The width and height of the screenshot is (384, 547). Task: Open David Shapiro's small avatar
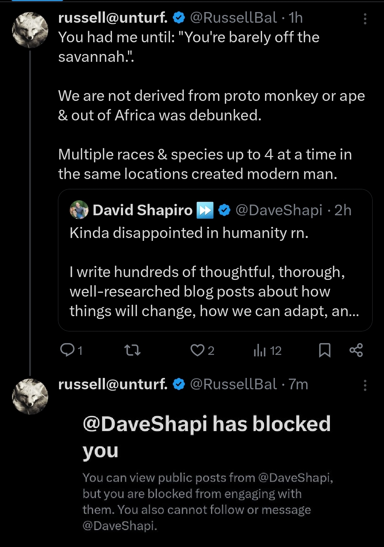click(79, 210)
